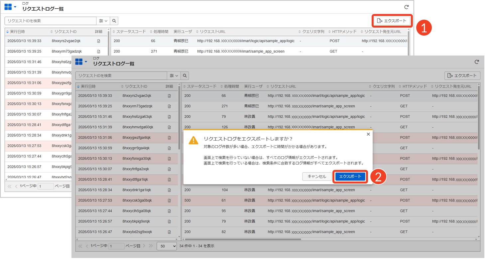
Task: Open detail icon for request 8hxxybd2sg9xoqk
Action: click(169, 232)
